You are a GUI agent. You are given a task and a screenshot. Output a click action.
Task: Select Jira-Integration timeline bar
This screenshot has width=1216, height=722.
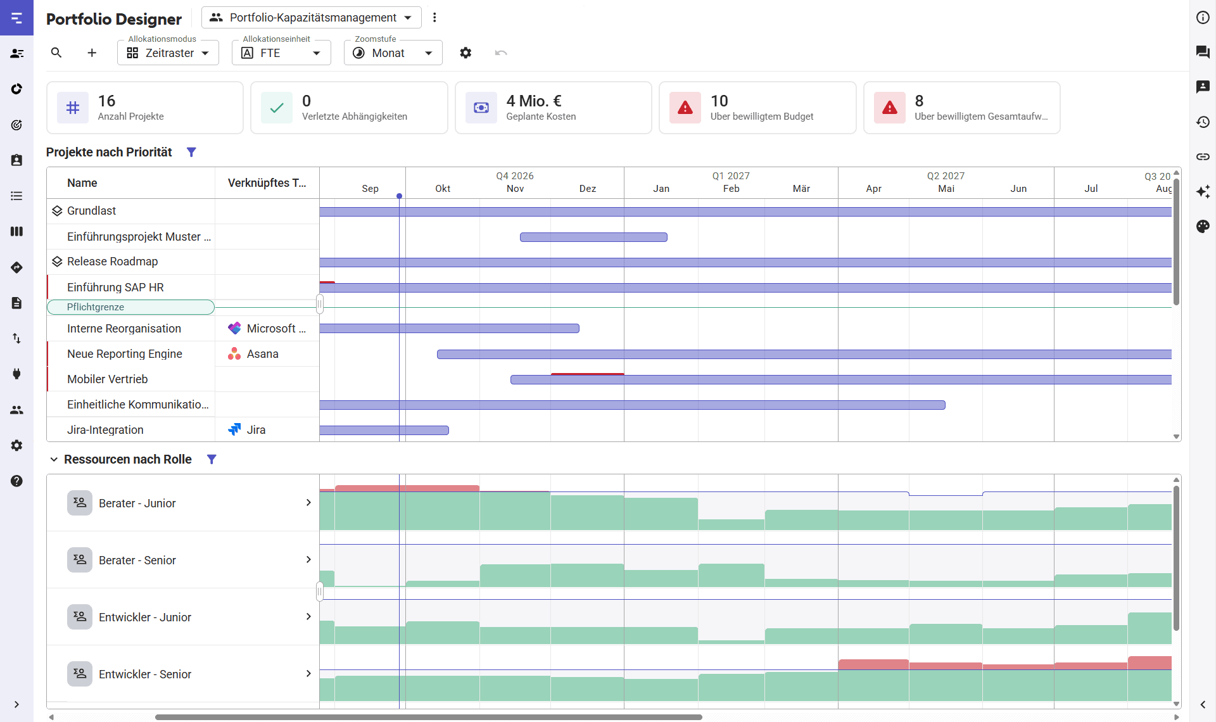(x=384, y=430)
